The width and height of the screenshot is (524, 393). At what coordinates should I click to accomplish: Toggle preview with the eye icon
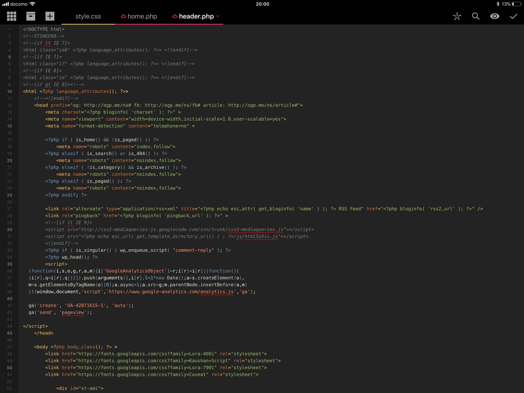494,16
